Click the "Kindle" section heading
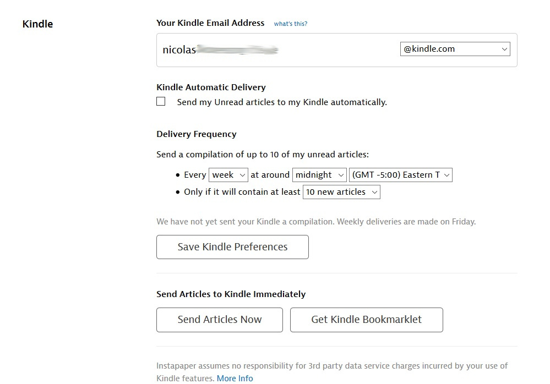The height and width of the screenshot is (384, 550). coord(37,24)
